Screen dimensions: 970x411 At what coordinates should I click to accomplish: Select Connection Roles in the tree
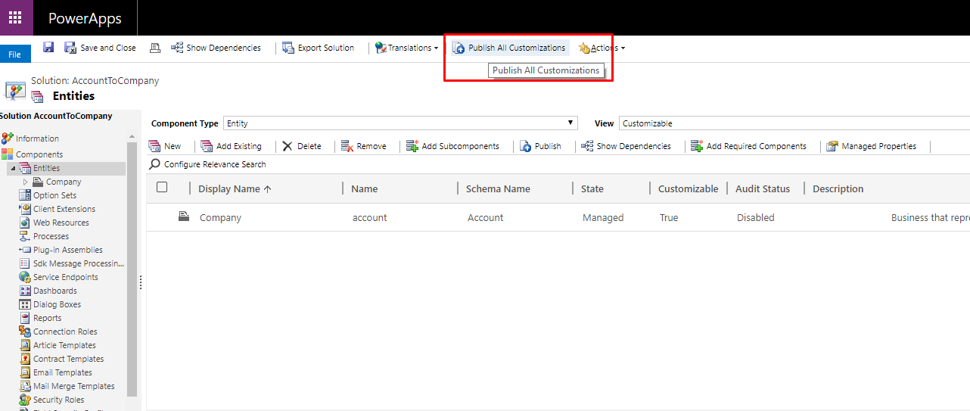65,332
